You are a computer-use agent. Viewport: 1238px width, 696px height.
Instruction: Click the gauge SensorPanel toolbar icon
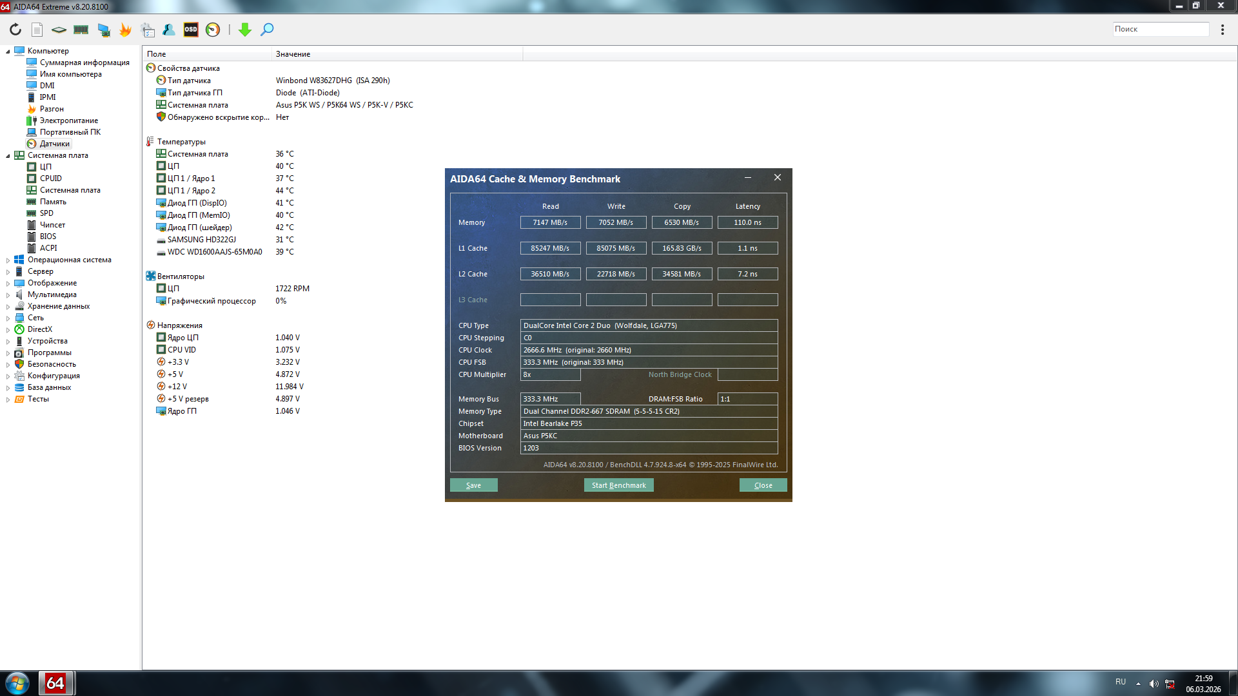pos(213,30)
